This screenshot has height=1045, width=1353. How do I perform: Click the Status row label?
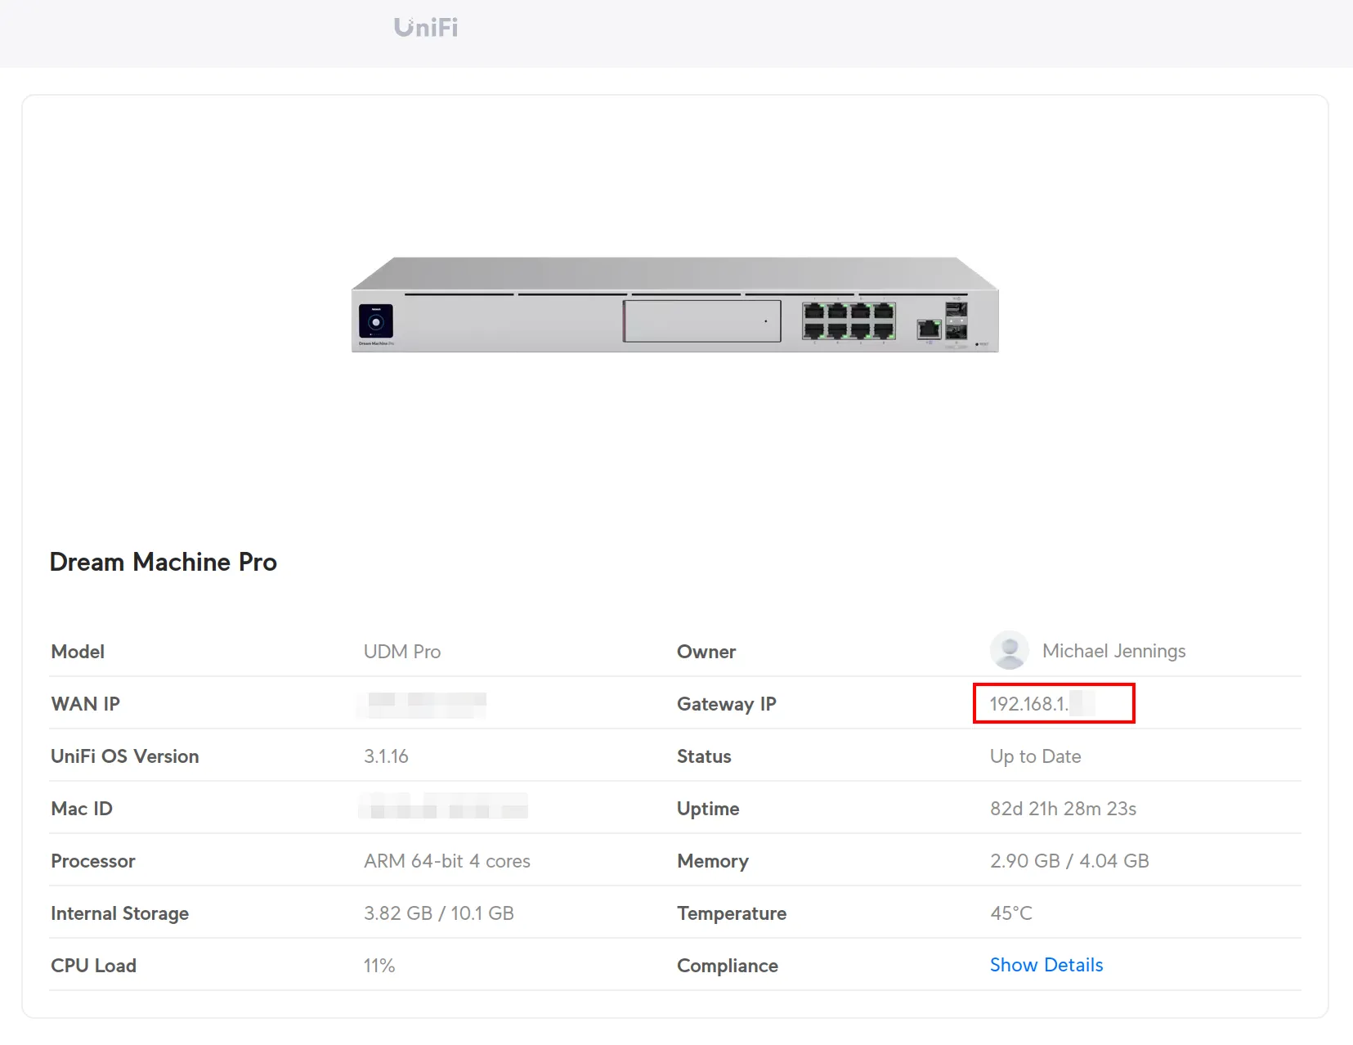click(x=703, y=756)
